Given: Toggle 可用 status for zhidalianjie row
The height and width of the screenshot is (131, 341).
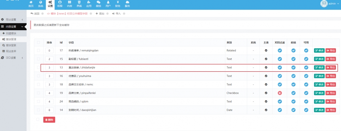Looking at the screenshot, I should (x=306, y=68).
